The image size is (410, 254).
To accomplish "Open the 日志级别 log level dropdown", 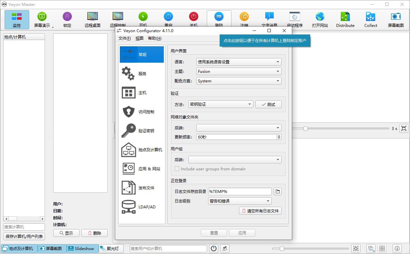I will [x=240, y=201].
